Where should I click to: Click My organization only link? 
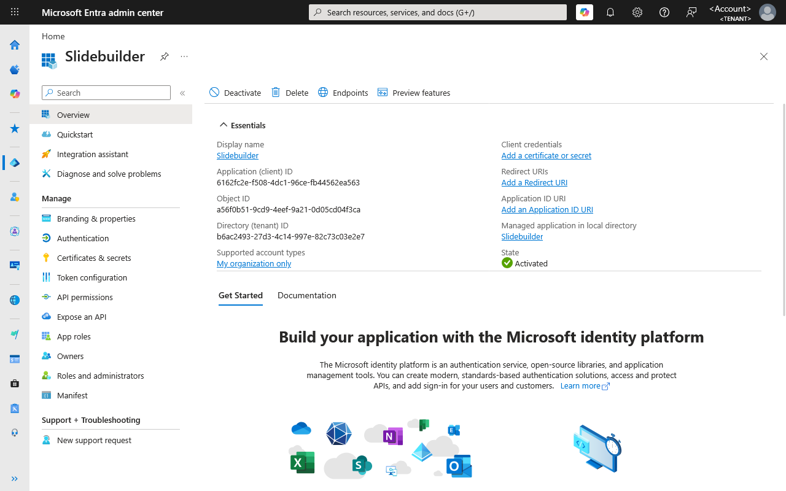(254, 263)
